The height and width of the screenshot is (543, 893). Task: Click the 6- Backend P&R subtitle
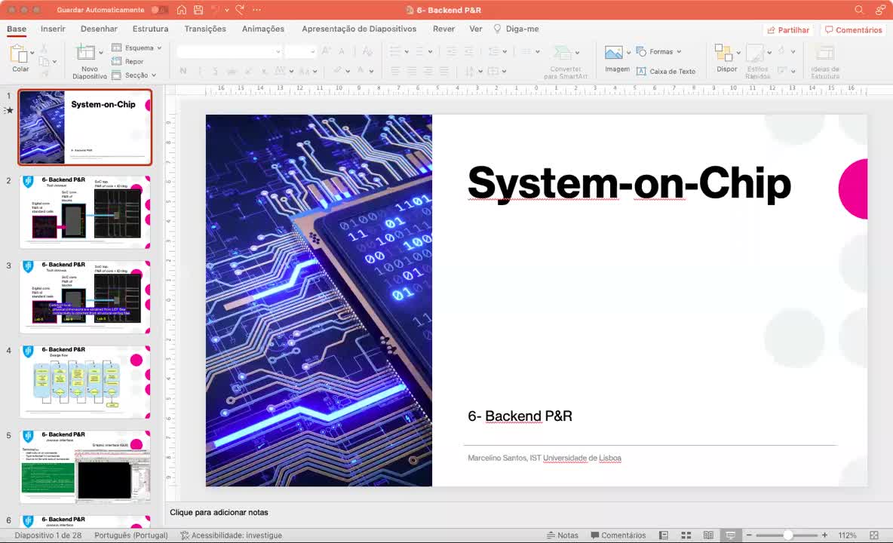[x=520, y=416]
